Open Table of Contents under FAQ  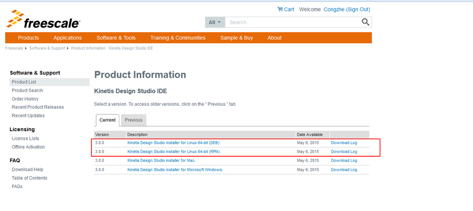[29, 178]
